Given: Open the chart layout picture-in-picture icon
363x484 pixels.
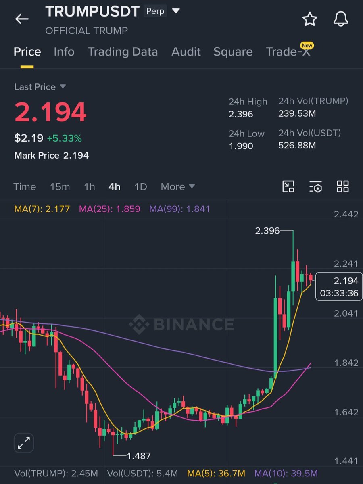Looking at the screenshot, I should click(288, 187).
